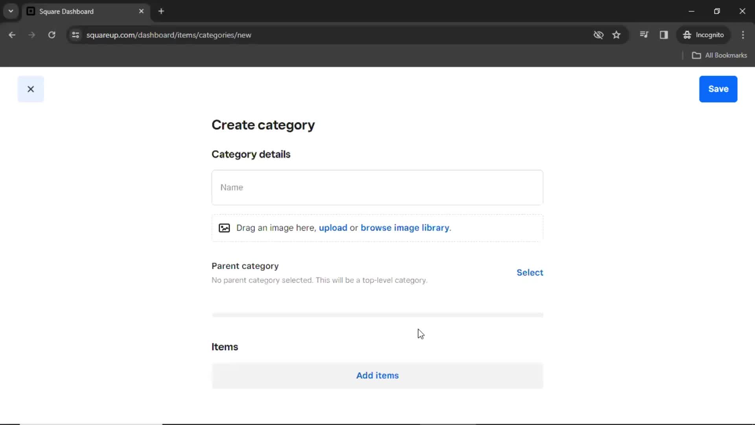This screenshot has width=755, height=425.
Task: Bookmark this page with the star icon
Action: (x=616, y=35)
